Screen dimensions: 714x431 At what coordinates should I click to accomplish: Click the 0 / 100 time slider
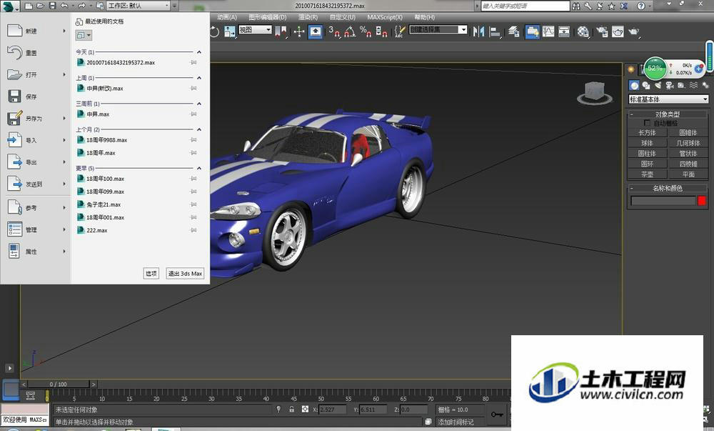(x=59, y=384)
